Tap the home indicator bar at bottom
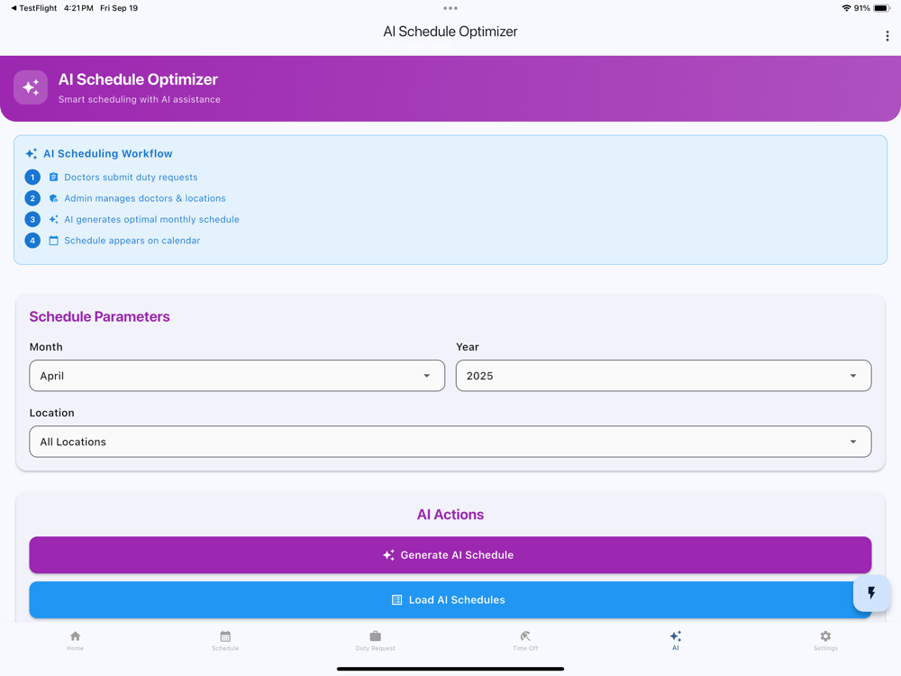This screenshot has height=676, width=901. point(450,669)
